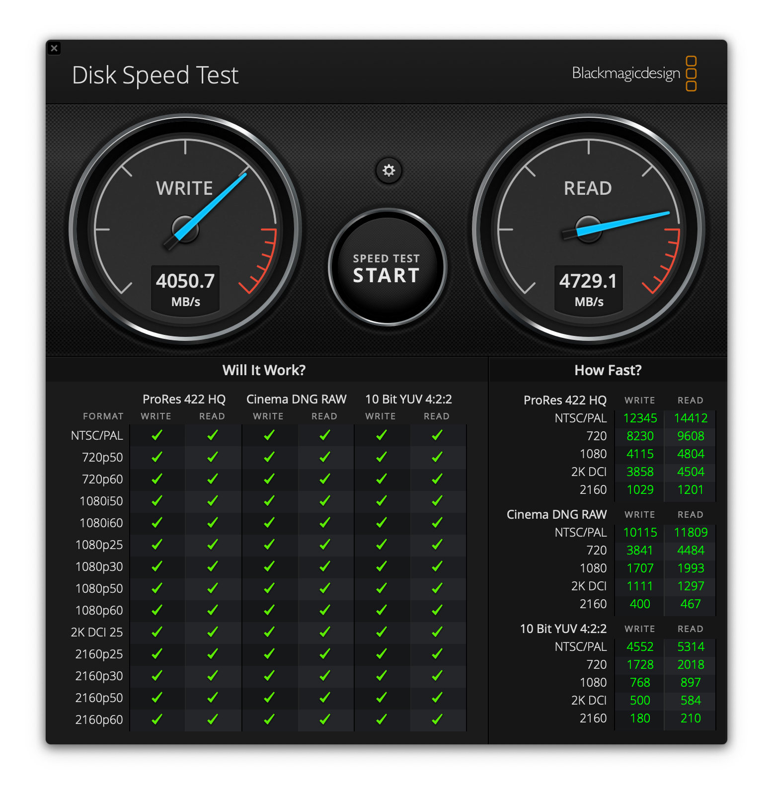Click 10 Bit YUV 720 read value 2018
773x797 pixels.
click(x=691, y=665)
